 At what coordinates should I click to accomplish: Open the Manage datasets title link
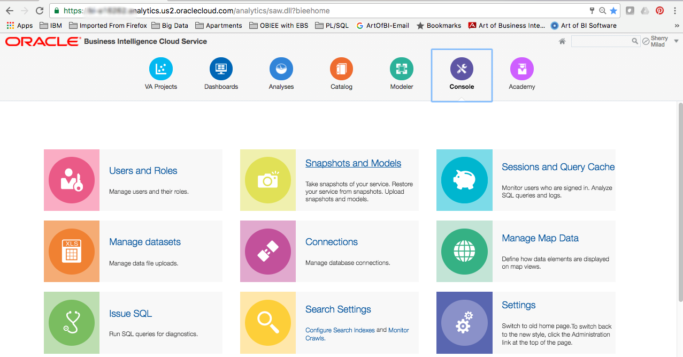click(x=145, y=242)
